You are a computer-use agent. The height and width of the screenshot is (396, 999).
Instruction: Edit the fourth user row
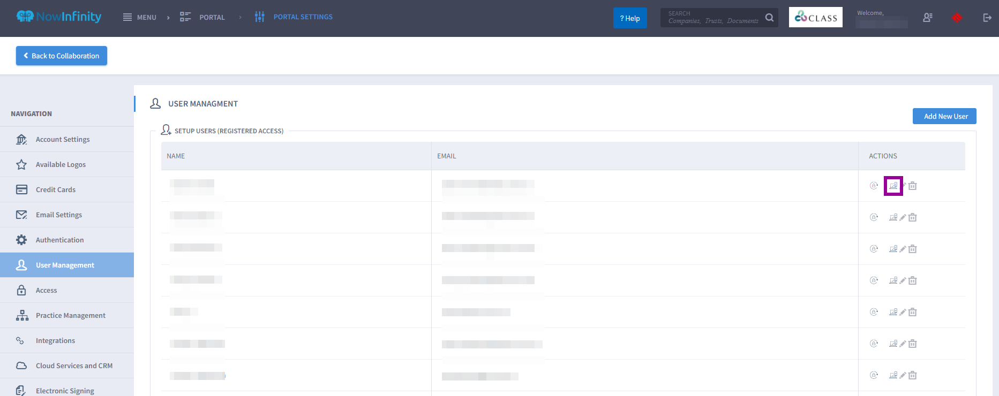(903, 280)
